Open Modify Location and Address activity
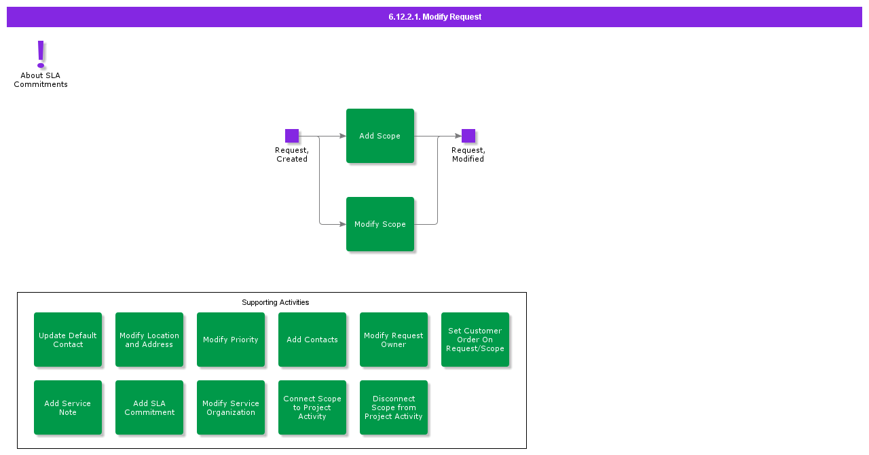 (149, 340)
